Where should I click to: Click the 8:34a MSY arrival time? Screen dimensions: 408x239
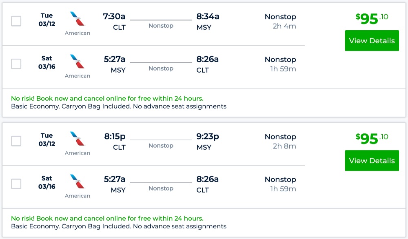pyautogui.click(x=208, y=17)
